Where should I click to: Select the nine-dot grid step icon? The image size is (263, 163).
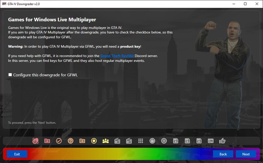click(141, 141)
